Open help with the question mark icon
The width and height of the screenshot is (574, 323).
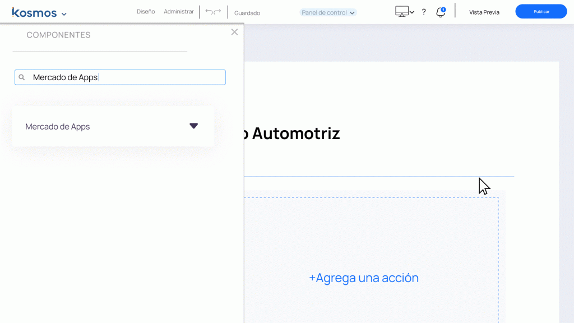coord(424,12)
